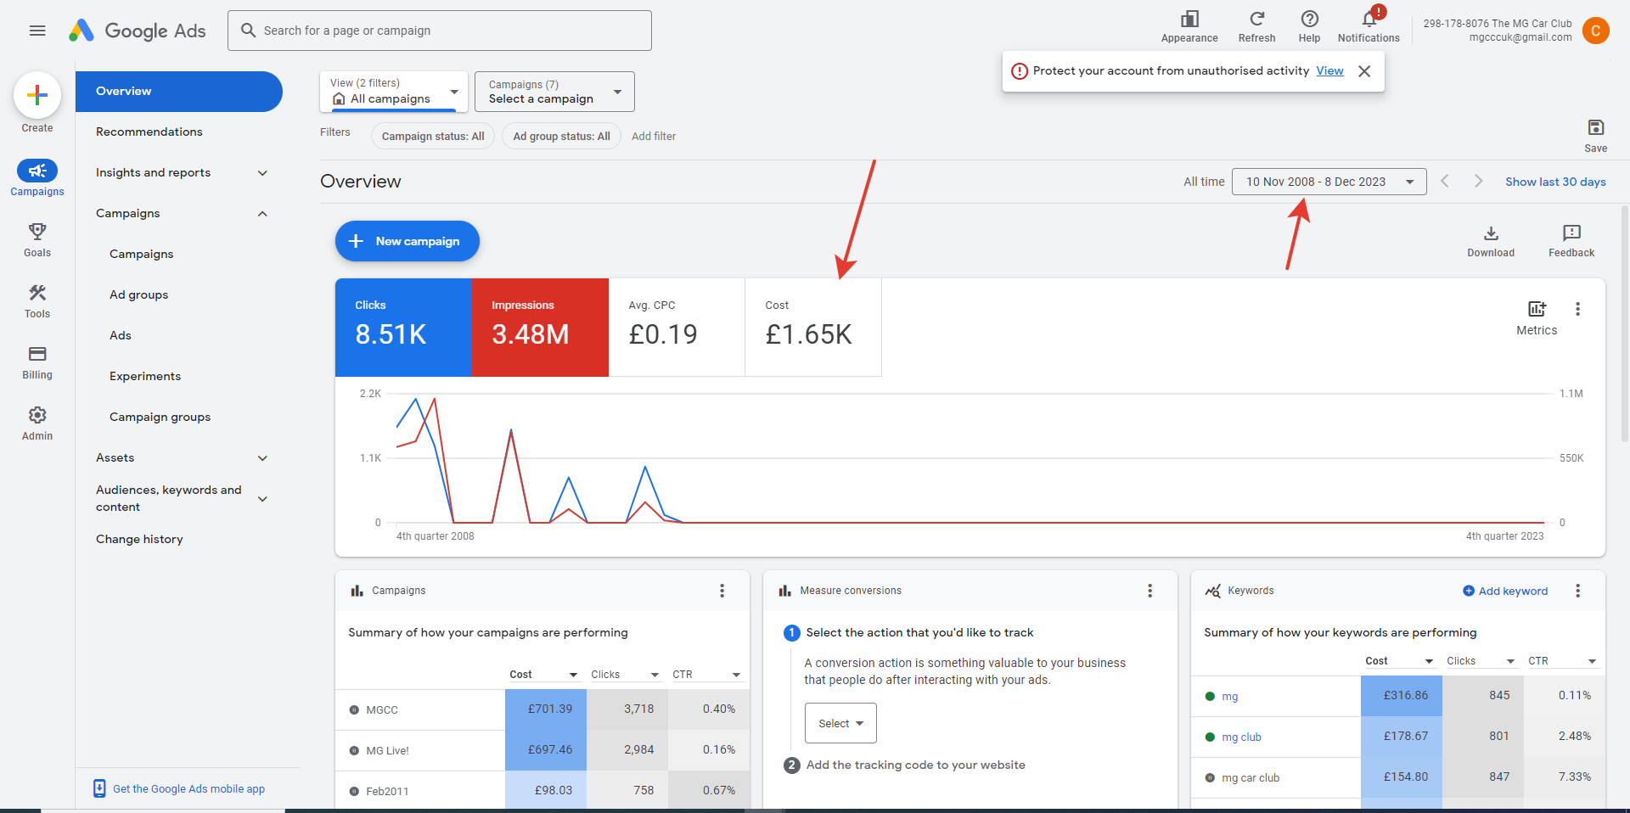The image size is (1630, 813).
Task: Open the Campaigns sub-page
Action: click(x=142, y=255)
